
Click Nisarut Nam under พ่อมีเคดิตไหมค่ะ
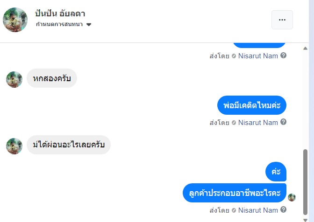[x=258, y=123]
